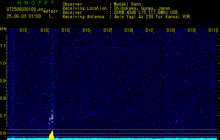Screen dimensions: 220x140
Task: Click the 1.1 kHz axis label
Action: (x=3, y=46)
